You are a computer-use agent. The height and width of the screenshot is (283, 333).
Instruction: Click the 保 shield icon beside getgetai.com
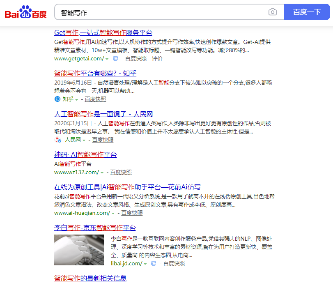[x=115, y=58]
